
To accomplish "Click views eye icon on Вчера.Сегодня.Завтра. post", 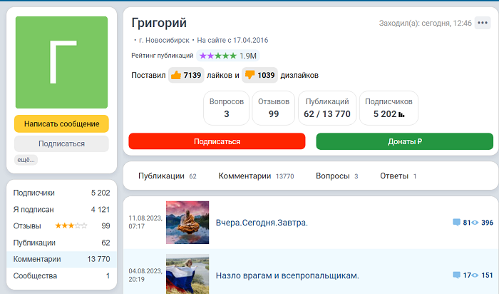I will point(475,223).
